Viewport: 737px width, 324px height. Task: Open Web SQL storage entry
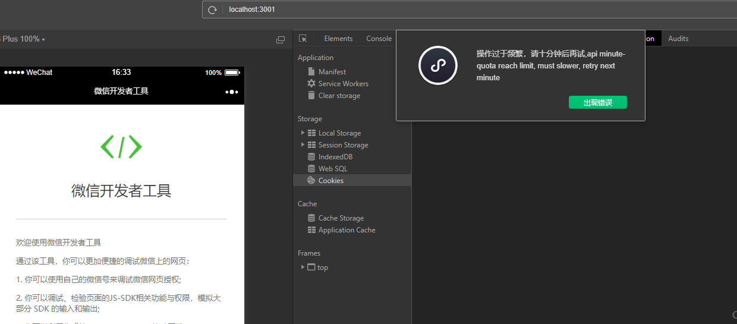click(333, 169)
